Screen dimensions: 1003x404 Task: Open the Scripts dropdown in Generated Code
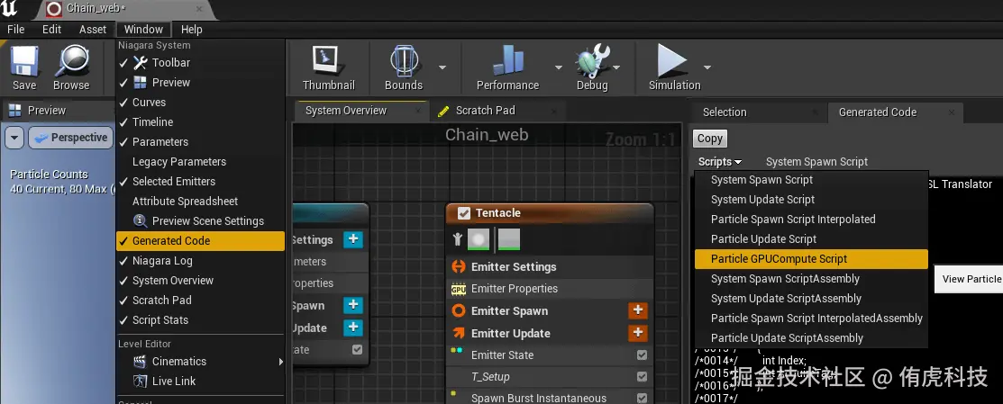point(720,162)
